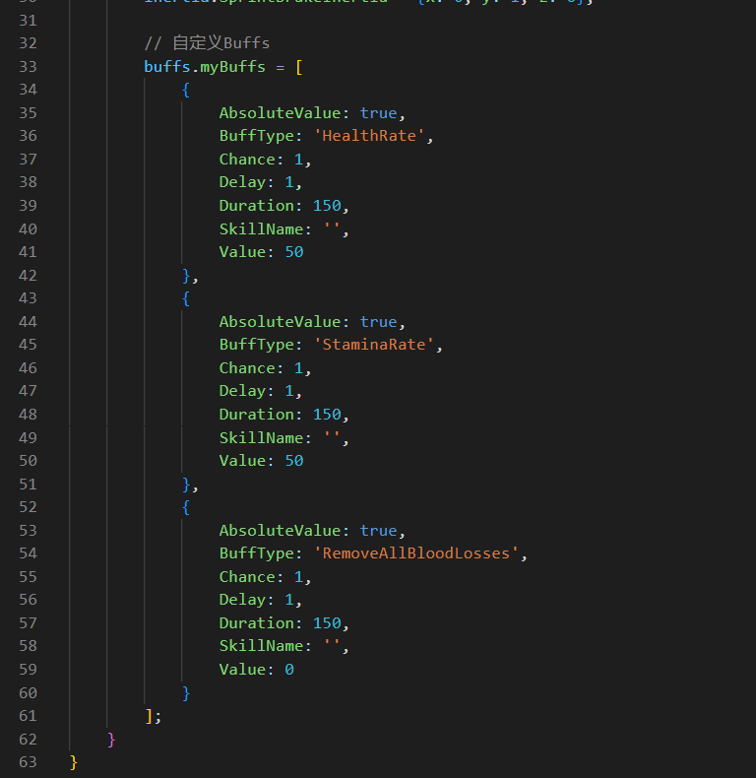Click the opening brace on line 52
The image size is (756, 778).
pos(186,507)
